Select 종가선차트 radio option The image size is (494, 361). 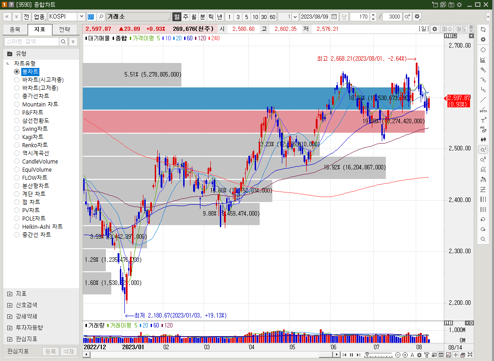click(x=17, y=96)
